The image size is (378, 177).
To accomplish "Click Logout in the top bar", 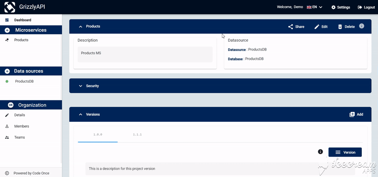I will coord(366,7).
